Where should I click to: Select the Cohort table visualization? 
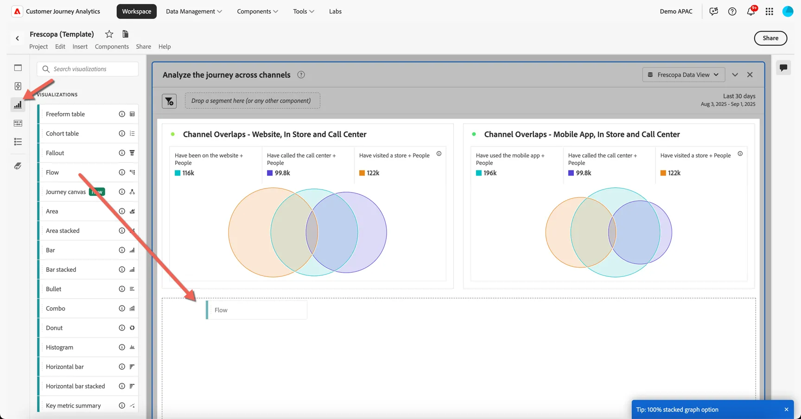point(88,133)
